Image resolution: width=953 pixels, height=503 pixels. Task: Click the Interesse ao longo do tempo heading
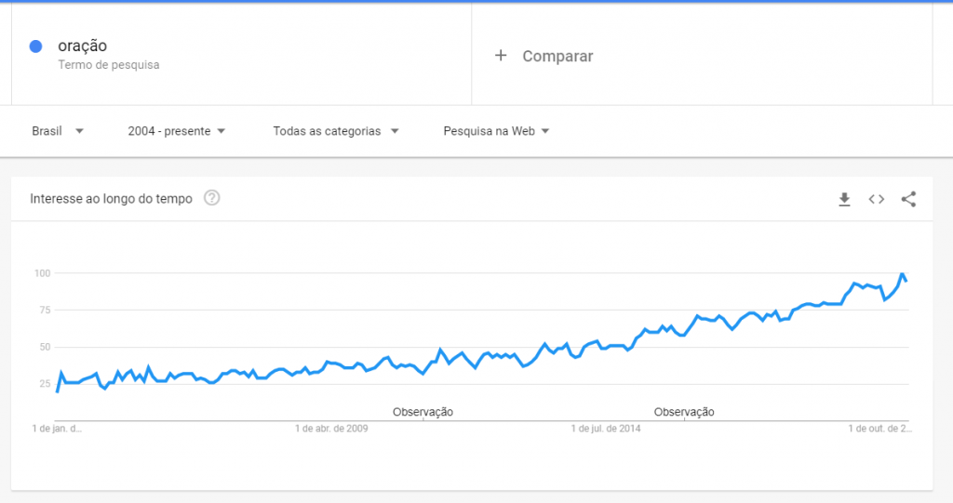112,199
